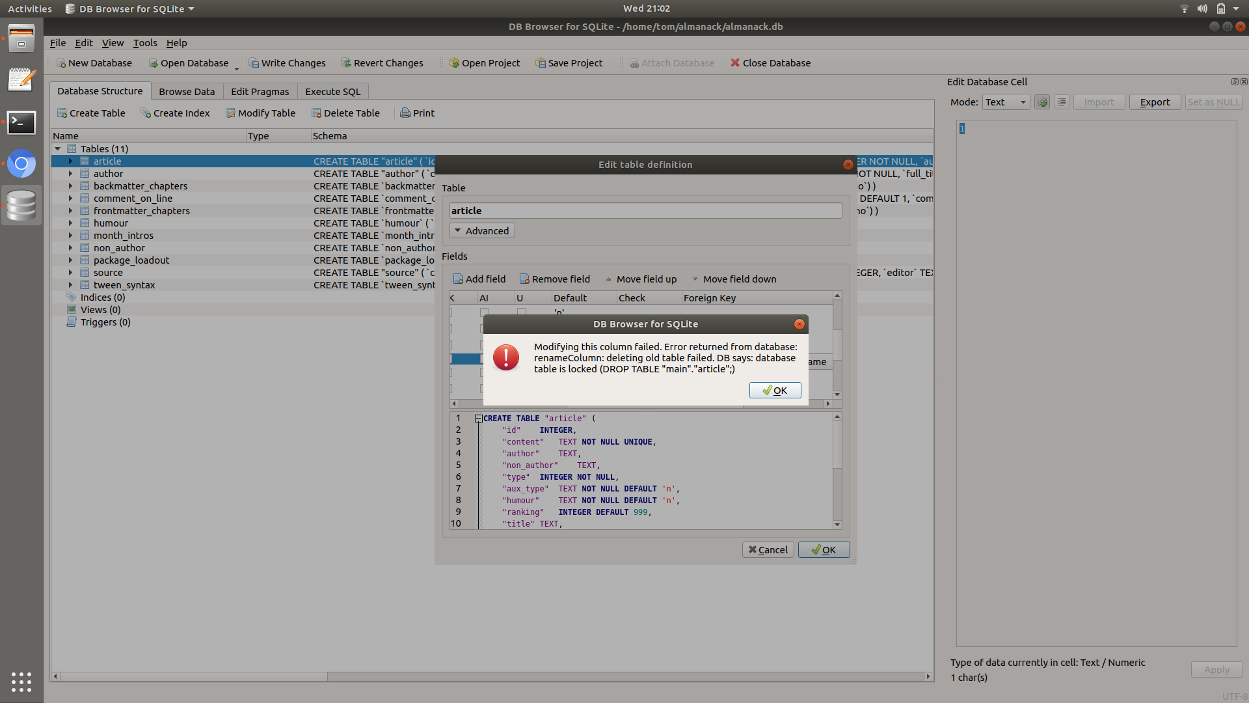Switch to the Browse Data tab
1249x703 pixels.
(187, 91)
